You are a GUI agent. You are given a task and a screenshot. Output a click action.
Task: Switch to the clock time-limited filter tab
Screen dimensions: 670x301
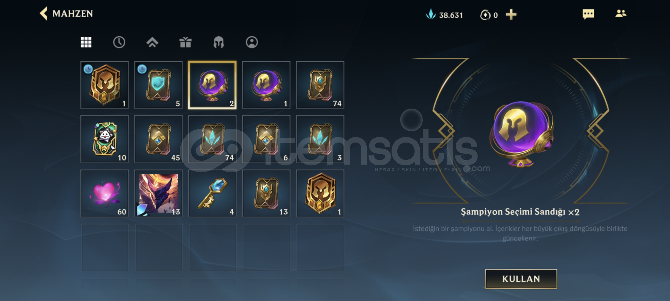tap(119, 42)
